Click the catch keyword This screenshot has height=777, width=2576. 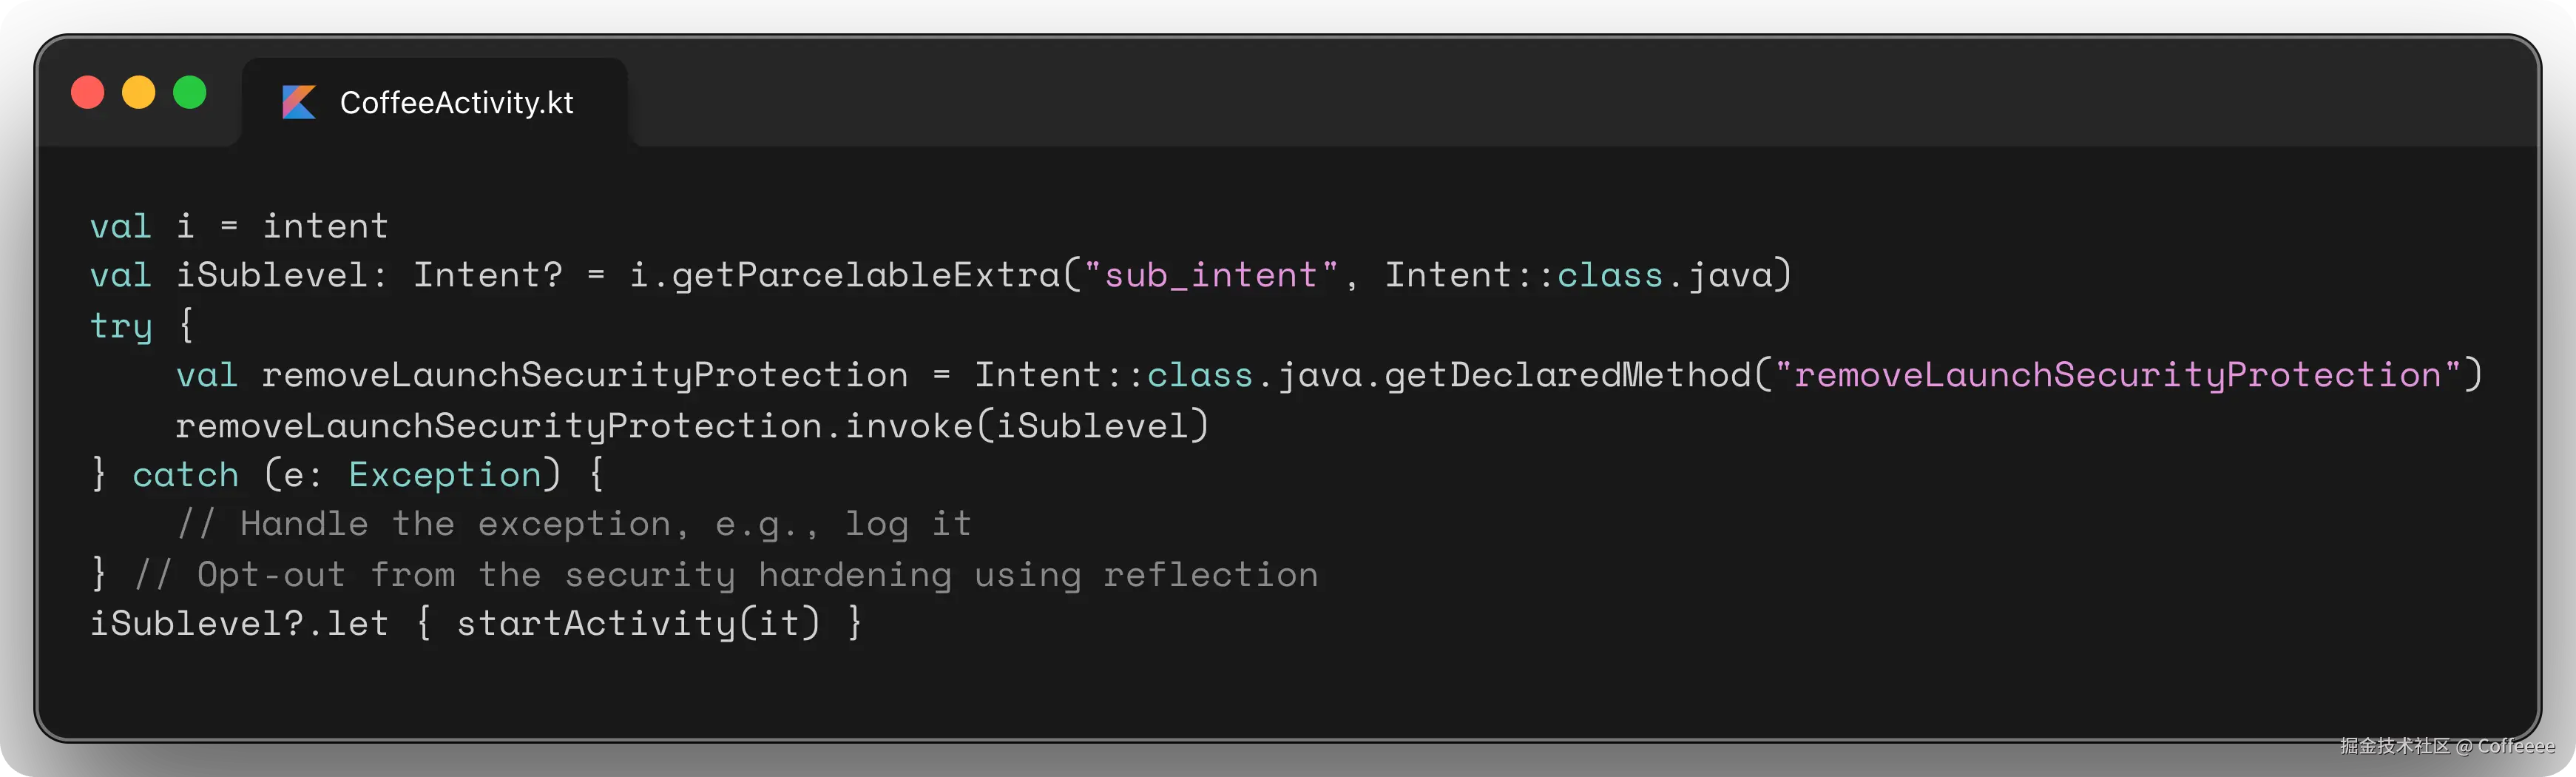186,474
